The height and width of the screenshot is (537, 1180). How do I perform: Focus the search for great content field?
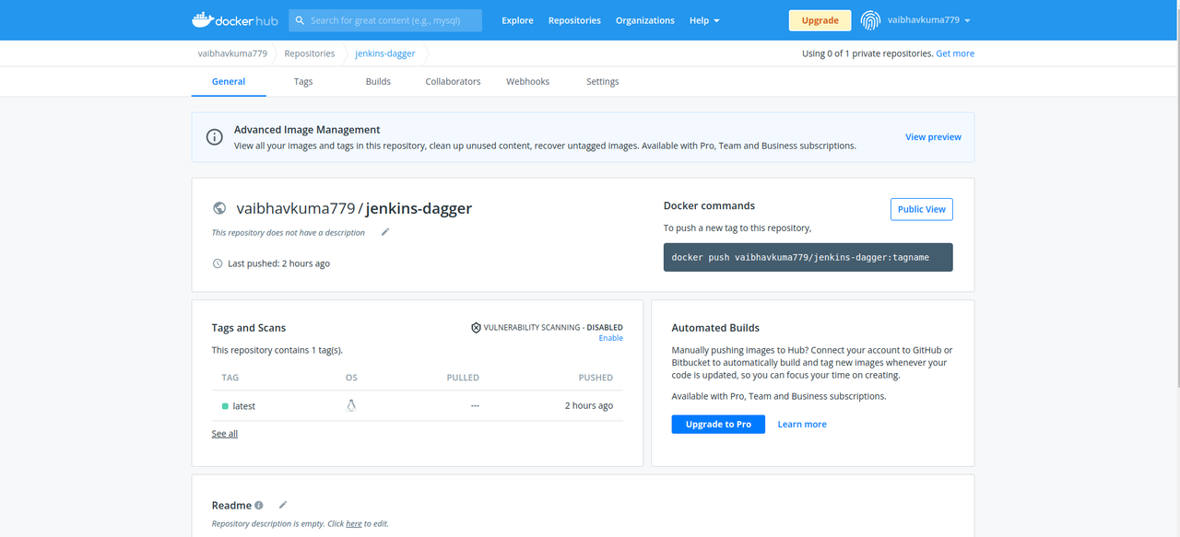385,20
